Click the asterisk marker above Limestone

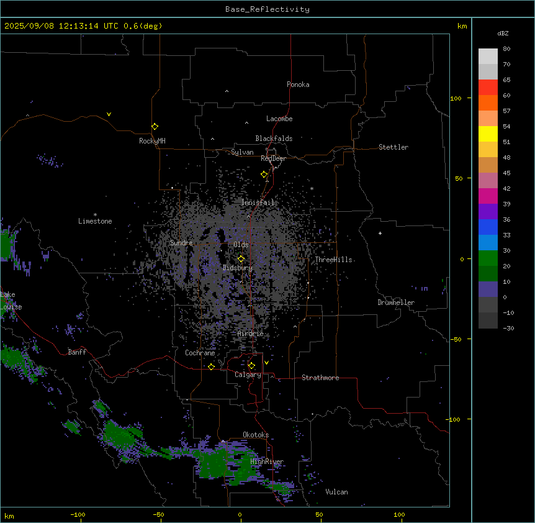point(95,215)
